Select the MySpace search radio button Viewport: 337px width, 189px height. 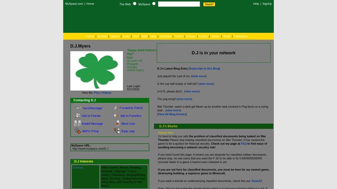coord(154,4)
